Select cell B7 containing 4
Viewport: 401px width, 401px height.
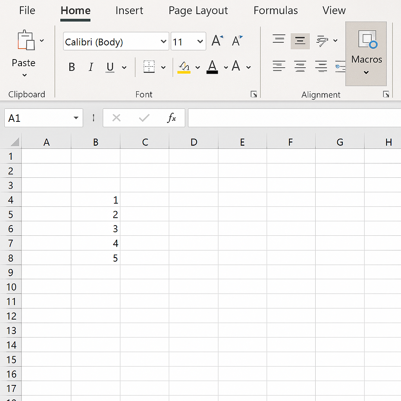[96, 243]
